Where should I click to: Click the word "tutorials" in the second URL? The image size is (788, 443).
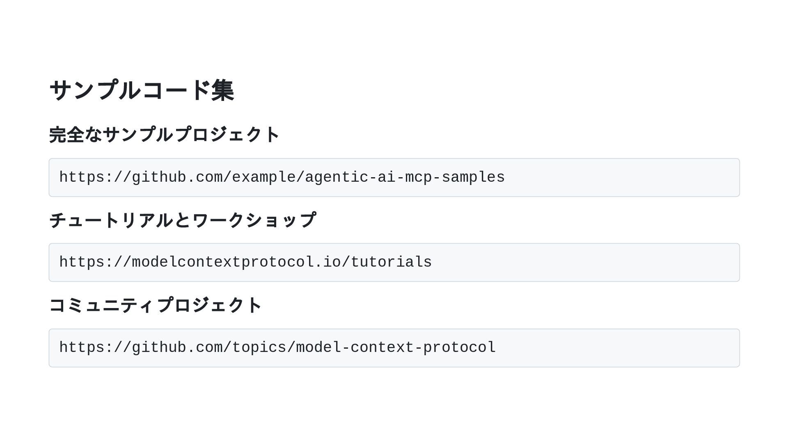tap(391, 263)
